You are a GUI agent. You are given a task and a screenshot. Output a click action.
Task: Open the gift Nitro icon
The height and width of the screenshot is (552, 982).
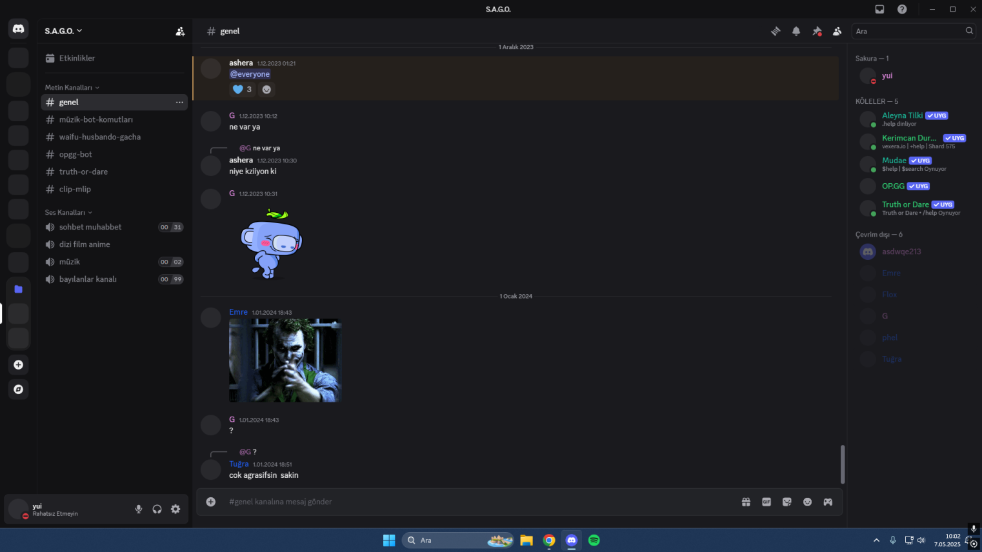pos(746,502)
